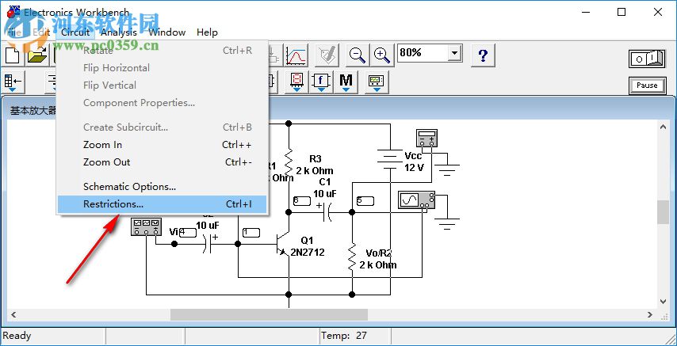
Task: Click the greyed Flip Vertical entry
Action: (x=162, y=86)
